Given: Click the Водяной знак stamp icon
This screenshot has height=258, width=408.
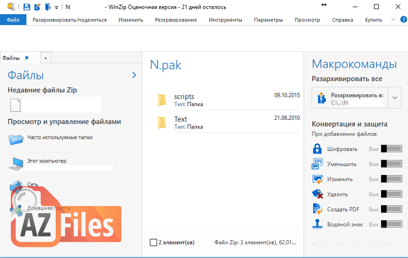Looking at the screenshot, I should point(317,224).
